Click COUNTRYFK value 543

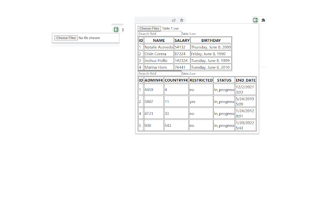tap(176, 125)
